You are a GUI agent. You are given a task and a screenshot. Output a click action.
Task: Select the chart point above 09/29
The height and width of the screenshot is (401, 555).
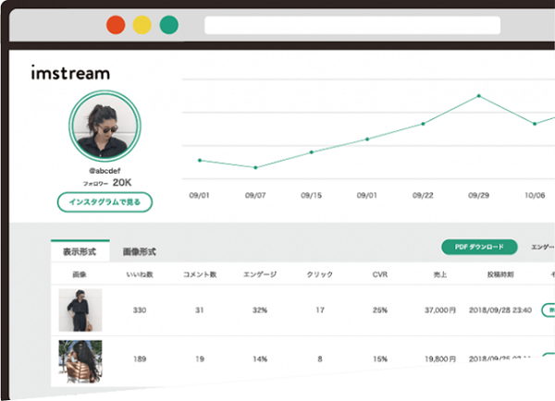(x=479, y=96)
